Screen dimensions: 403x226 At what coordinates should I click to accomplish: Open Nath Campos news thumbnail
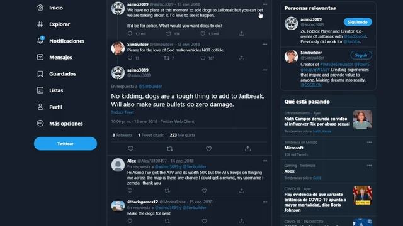click(x=363, y=120)
